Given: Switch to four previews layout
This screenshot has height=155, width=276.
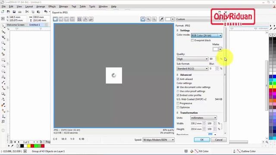Looking at the screenshot, I should tap(72, 19).
